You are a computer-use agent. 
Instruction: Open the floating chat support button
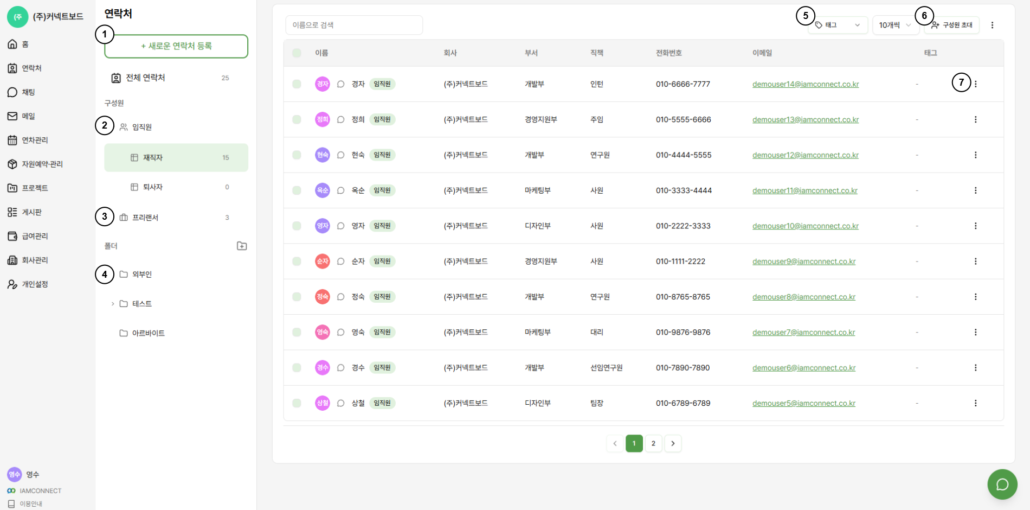point(1002,484)
